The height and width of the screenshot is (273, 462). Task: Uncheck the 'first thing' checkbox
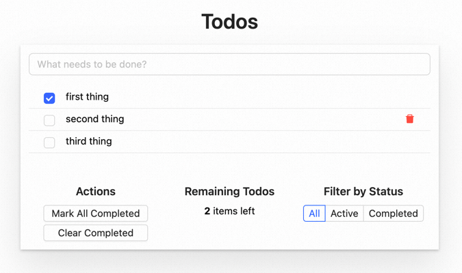[49, 98]
